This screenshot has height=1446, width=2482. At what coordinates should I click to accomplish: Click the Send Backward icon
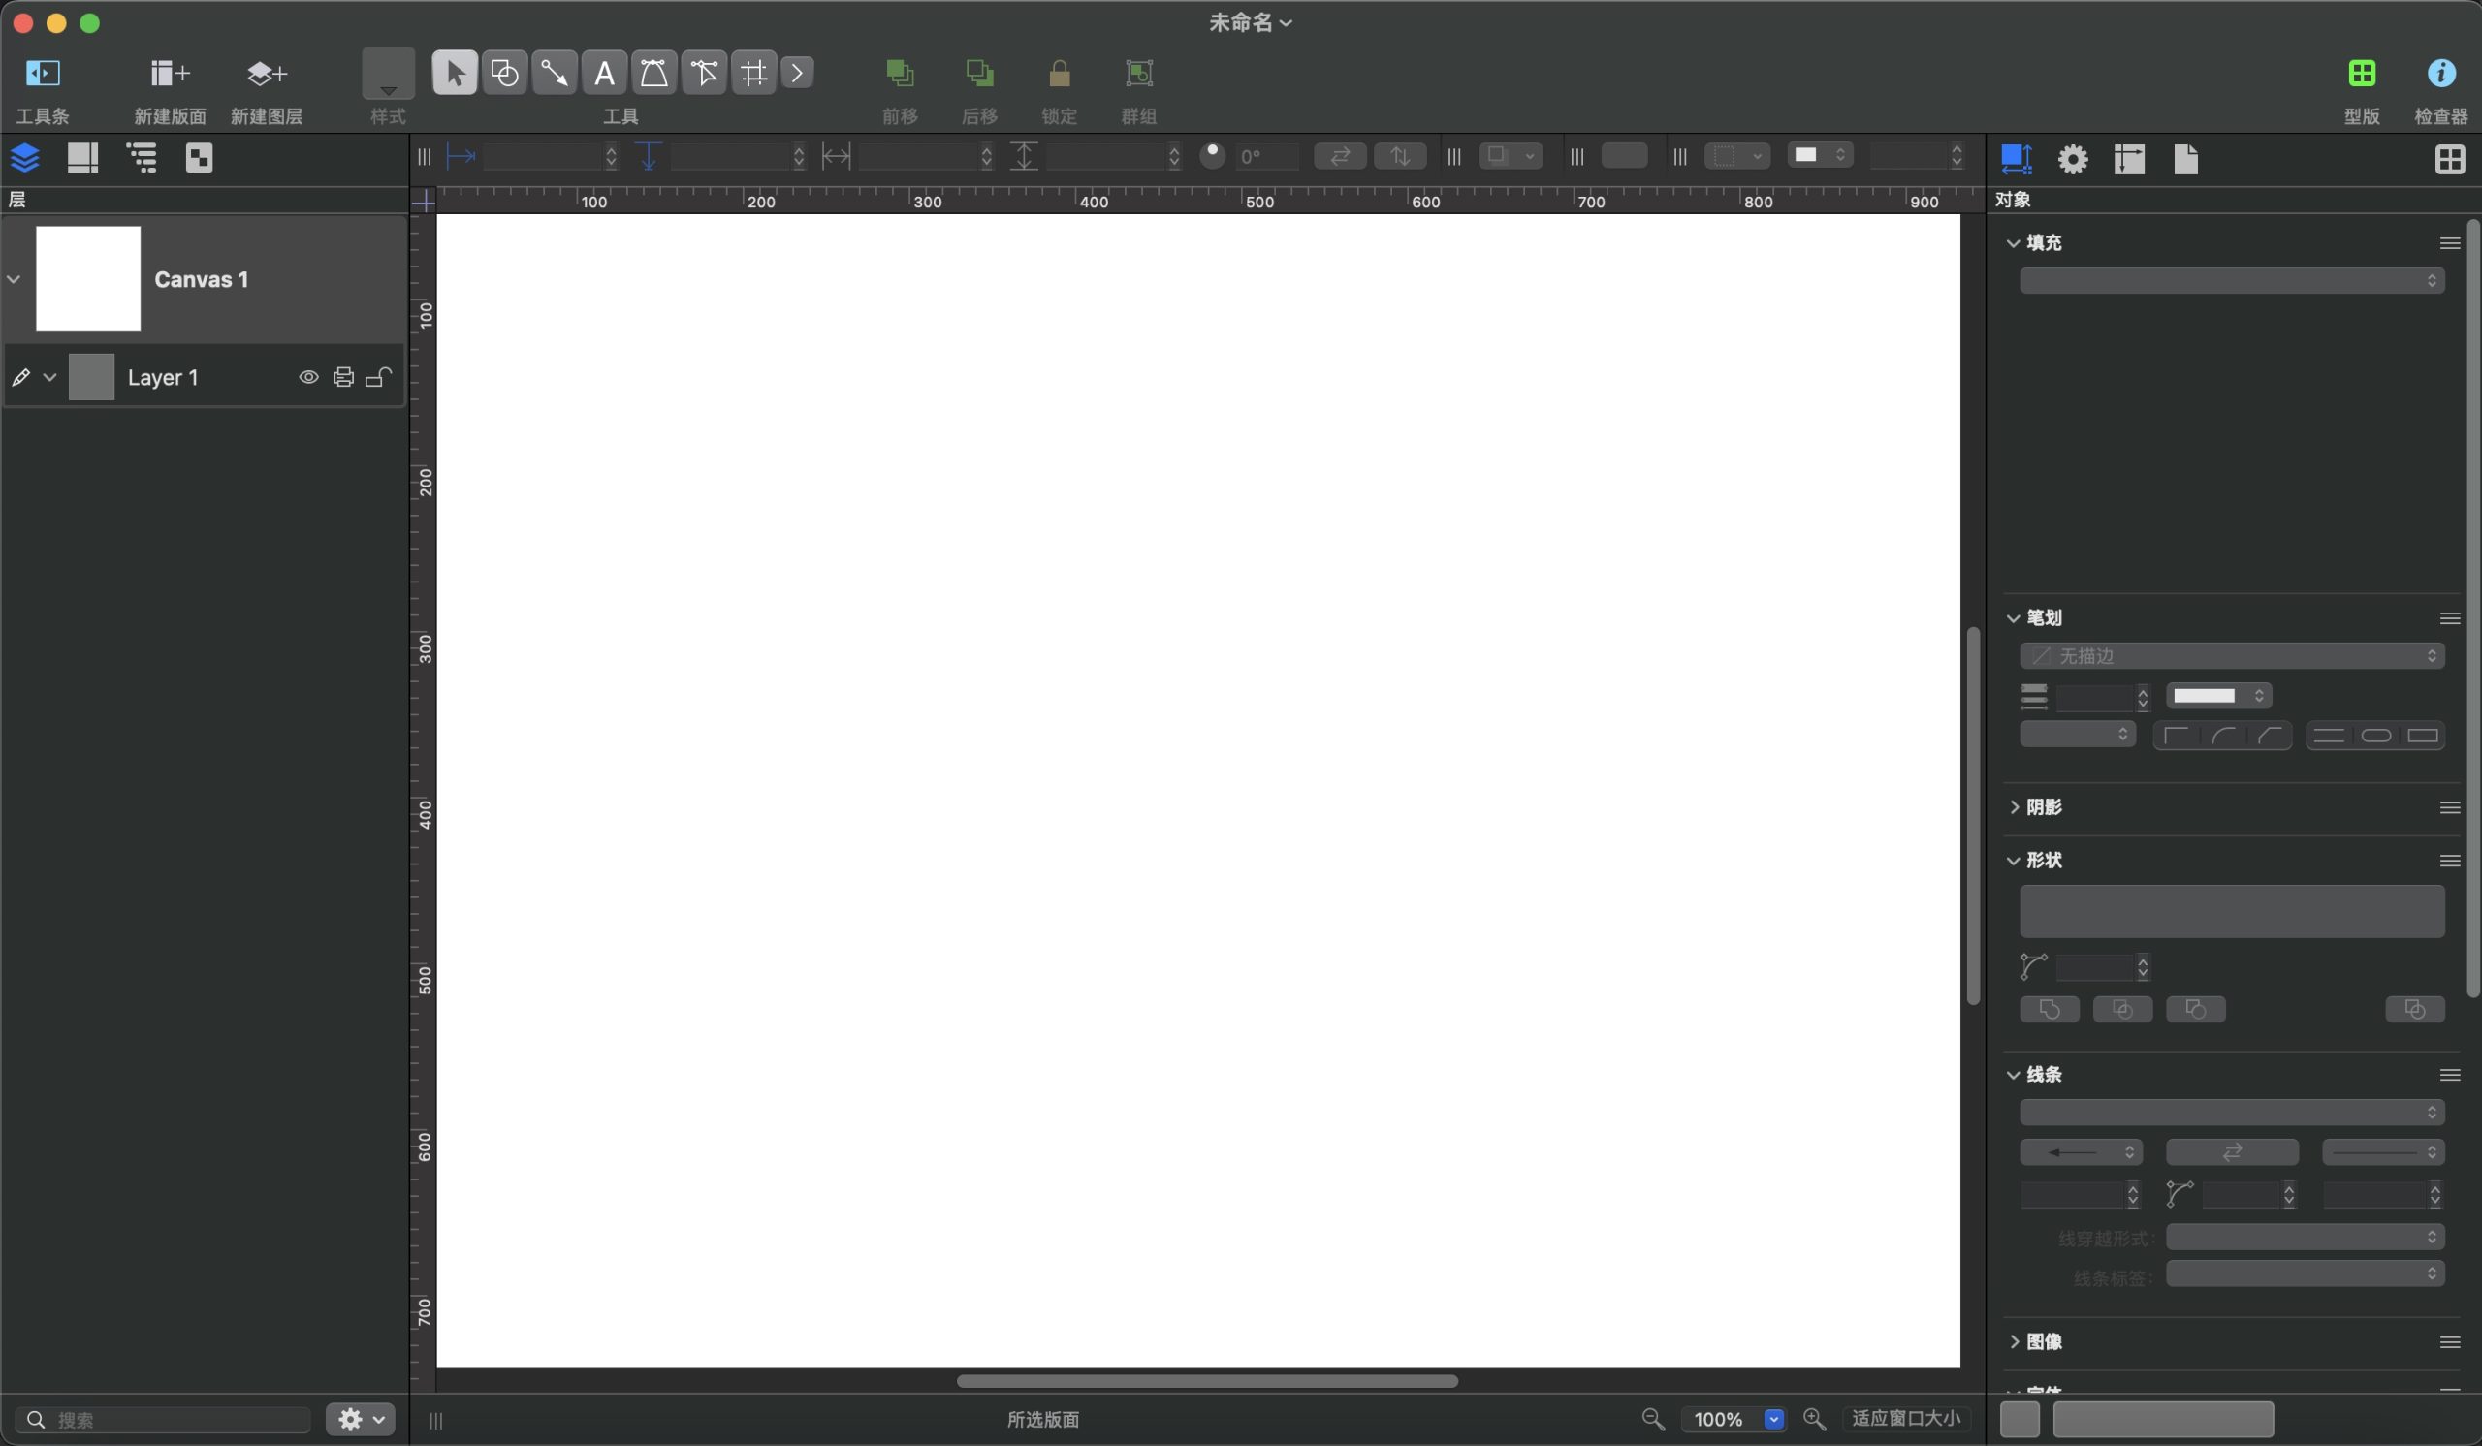(979, 73)
